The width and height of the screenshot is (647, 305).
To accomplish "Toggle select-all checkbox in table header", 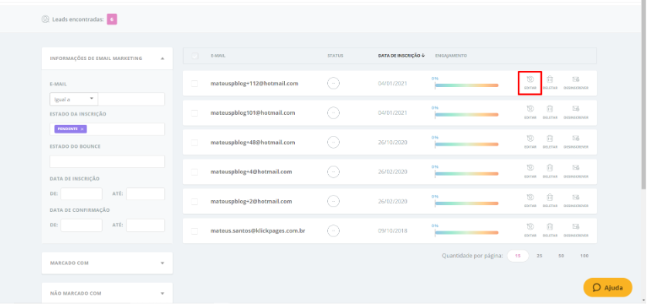I will (195, 55).
